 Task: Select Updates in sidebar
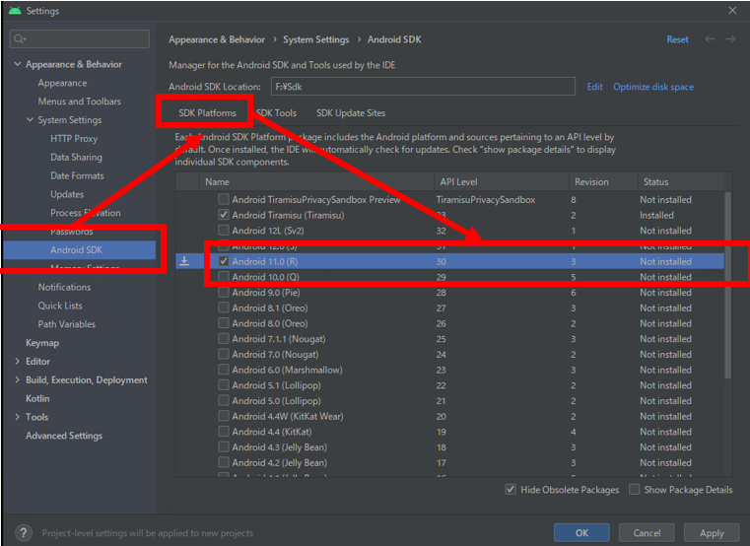point(67,194)
